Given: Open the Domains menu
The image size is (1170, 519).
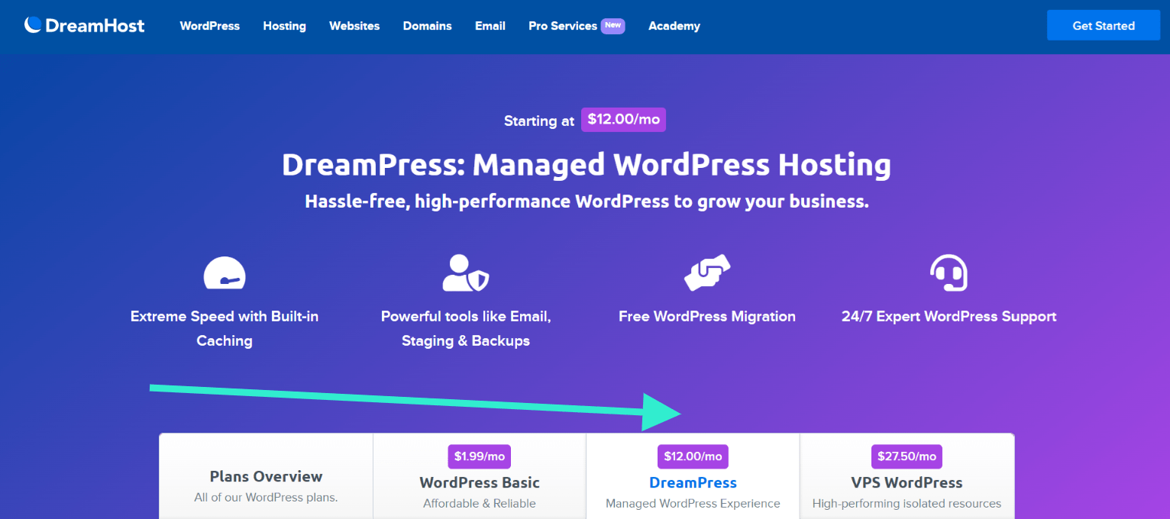Looking at the screenshot, I should 428,26.
